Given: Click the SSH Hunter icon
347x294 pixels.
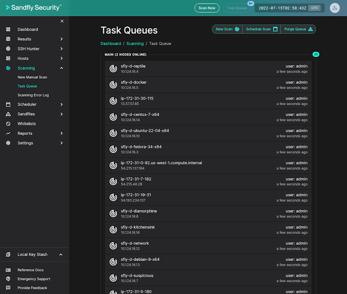Looking at the screenshot, I should (x=8, y=49).
